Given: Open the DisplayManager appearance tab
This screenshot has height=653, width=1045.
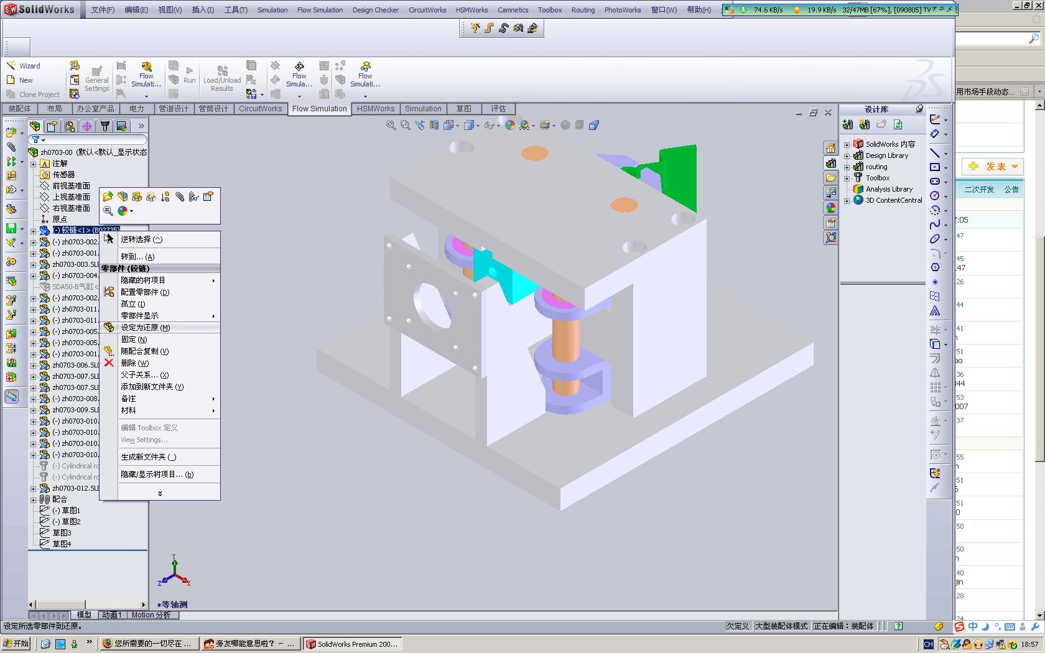Looking at the screenshot, I should coord(122,126).
